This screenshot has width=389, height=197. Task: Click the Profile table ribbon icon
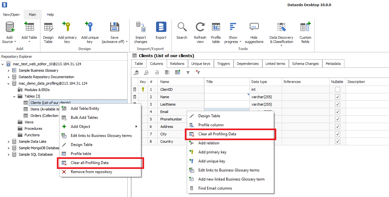(216, 27)
